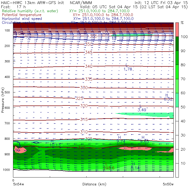This screenshot has width=189, height=189.
Task: Click the wind speed minimum value '3.49'
Action: point(142,110)
